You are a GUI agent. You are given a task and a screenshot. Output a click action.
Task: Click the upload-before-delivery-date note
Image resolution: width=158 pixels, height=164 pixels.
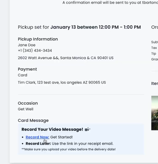(68, 149)
